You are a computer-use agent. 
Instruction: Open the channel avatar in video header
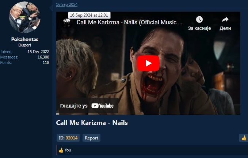(x=66, y=22)
